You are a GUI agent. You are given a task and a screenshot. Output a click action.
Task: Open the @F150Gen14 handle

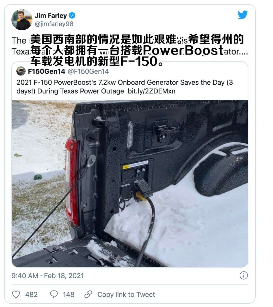tap(88, 71)
